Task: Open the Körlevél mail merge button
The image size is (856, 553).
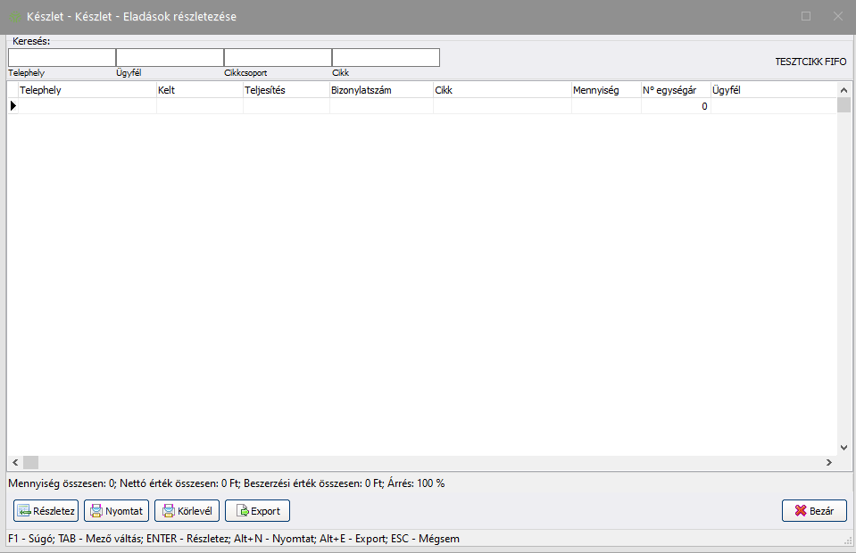Action: (187, 511)
